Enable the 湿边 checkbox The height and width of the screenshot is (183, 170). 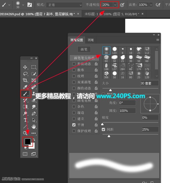pyautogui.click(x=74, y=113)
